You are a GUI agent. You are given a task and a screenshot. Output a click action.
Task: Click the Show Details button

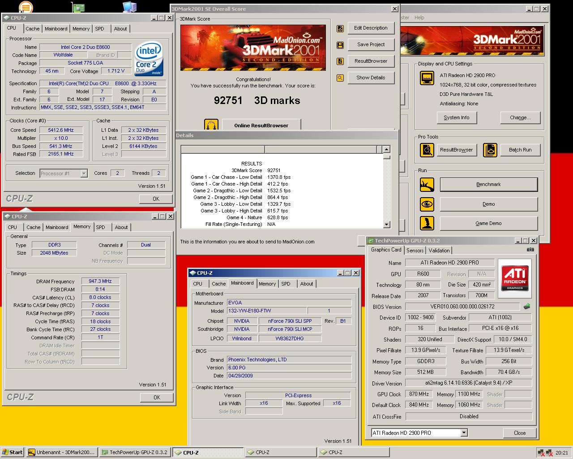pos(371,78)
